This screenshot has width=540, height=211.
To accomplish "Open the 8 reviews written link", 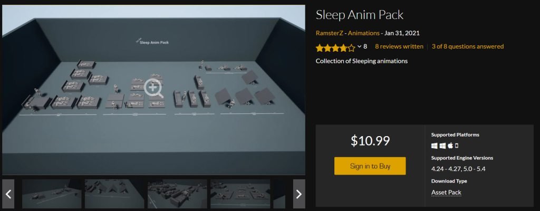I will pos(399,46).
